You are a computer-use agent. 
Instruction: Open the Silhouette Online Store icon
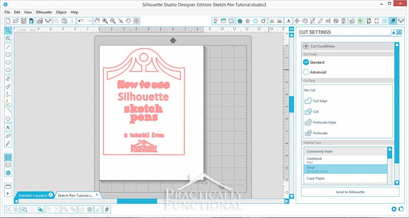pos(8,173)
